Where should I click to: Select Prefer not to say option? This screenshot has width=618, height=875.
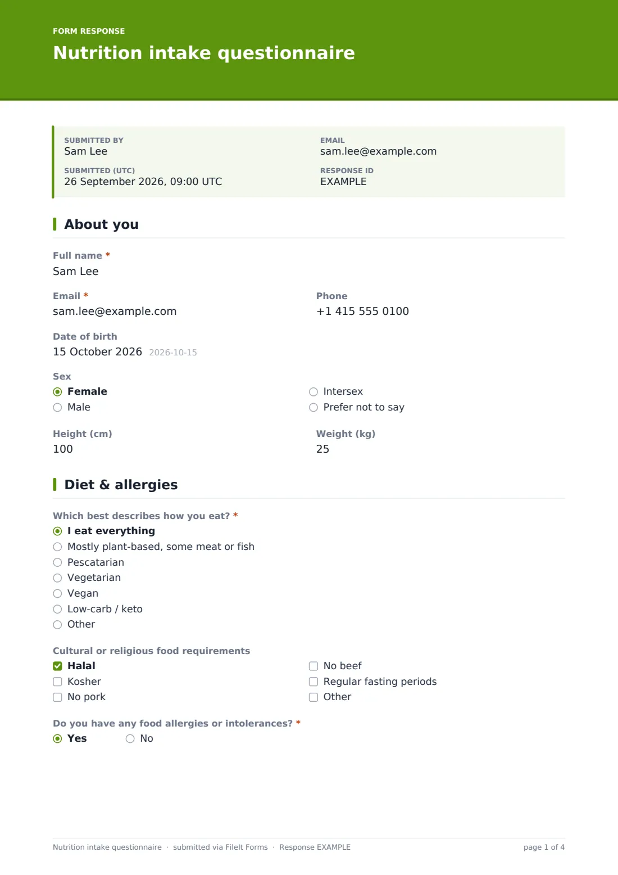313,408
